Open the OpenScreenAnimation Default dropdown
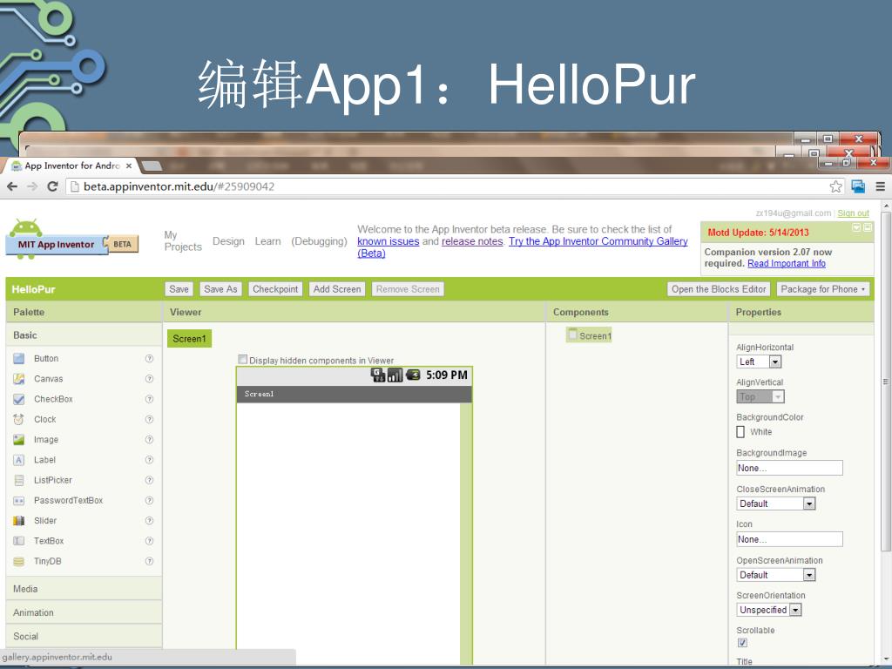The image size is (892, 669). (776, 575)
